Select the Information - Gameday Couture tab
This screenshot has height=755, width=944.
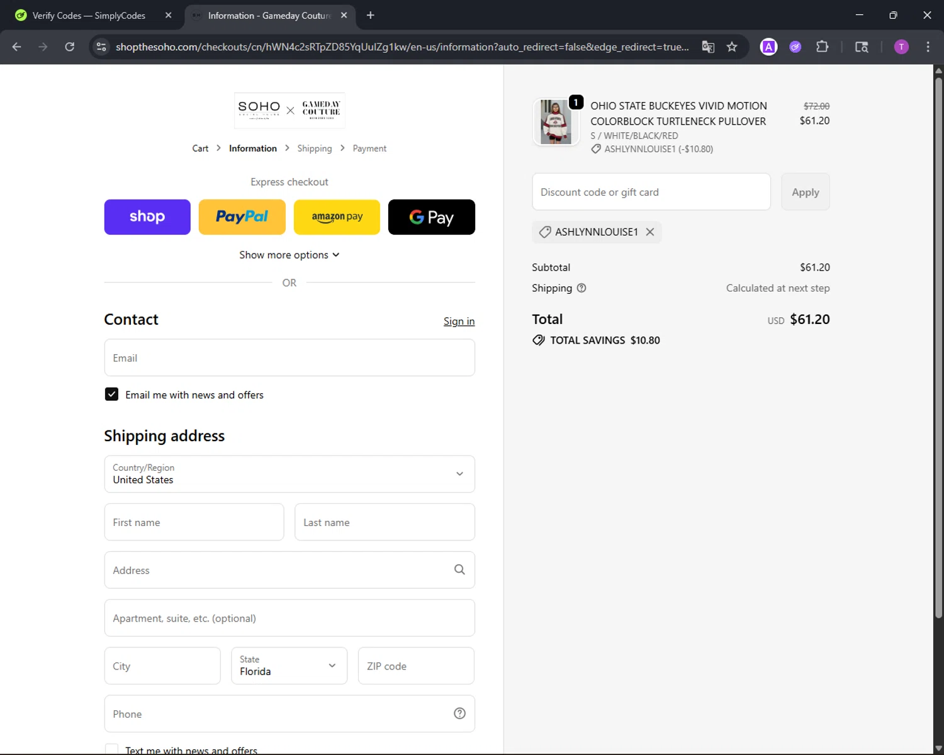(x=269, y=15)
